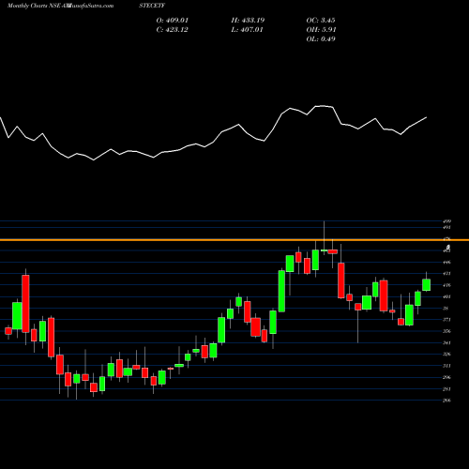Click the 446 price axis label
Viewport: 469px width, 469px height.
446,263
